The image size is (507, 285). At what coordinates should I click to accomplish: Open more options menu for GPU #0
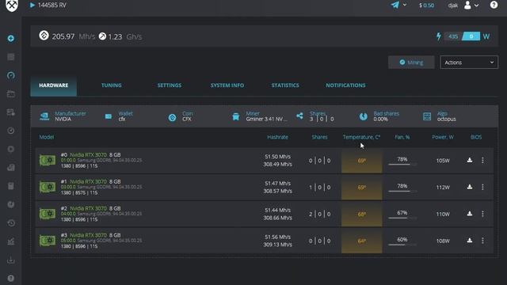482,160
